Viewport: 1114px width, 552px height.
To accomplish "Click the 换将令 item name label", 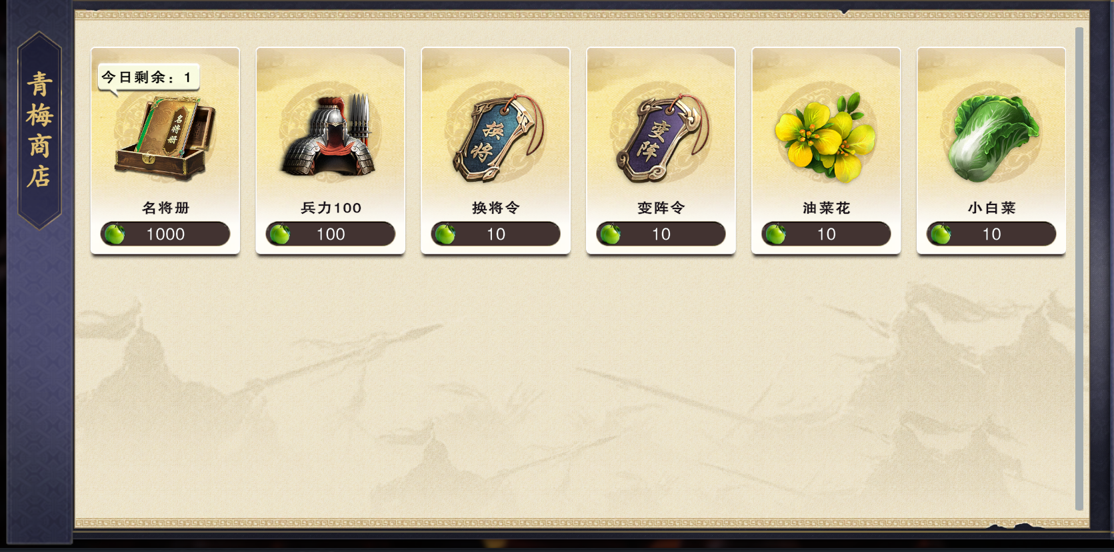I will (496, 208).
